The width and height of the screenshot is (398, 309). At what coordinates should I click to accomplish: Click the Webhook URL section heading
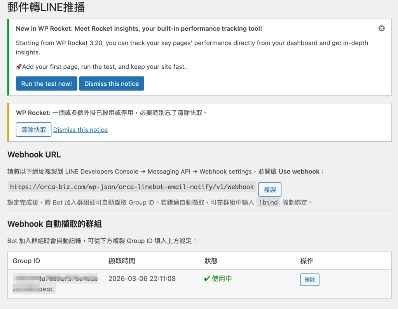[34, 154]
